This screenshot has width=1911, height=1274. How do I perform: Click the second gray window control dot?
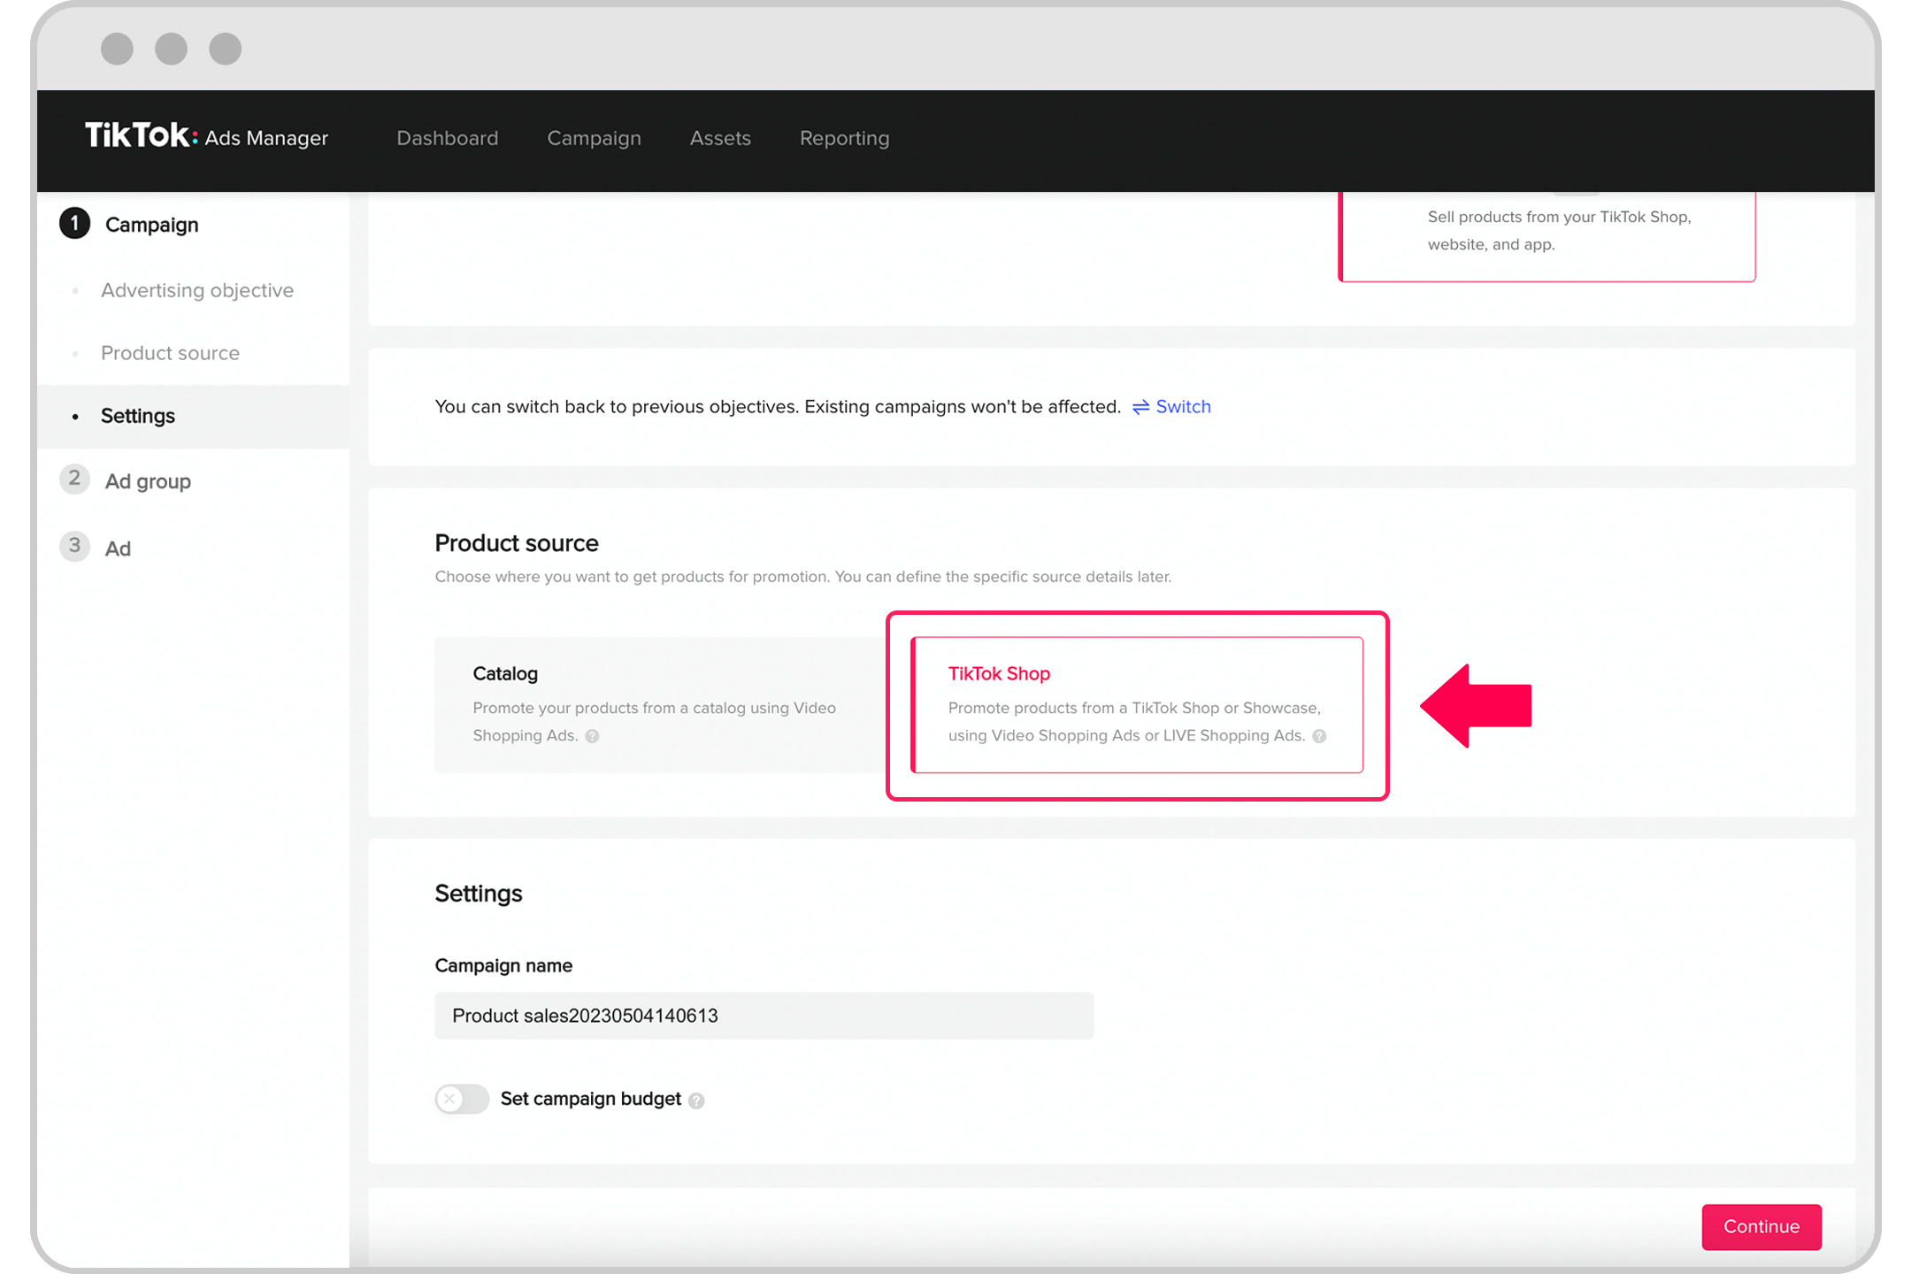171,49
